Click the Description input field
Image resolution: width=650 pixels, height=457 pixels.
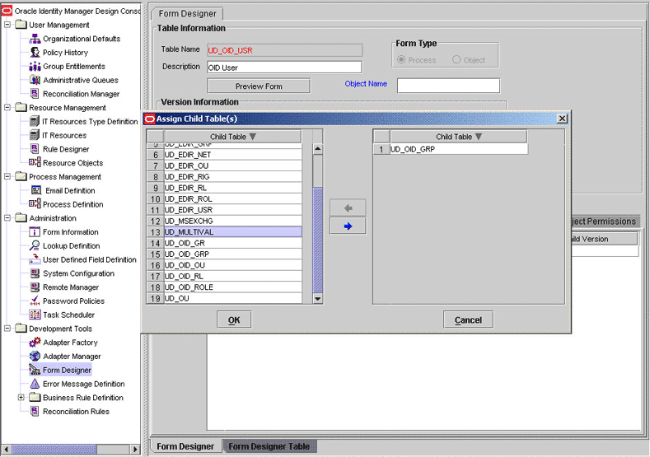[284, 68]
